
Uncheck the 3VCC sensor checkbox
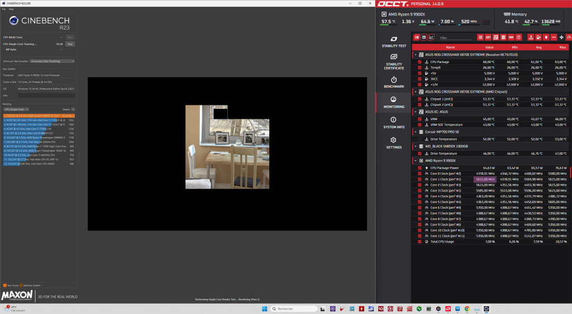(420, 79)
